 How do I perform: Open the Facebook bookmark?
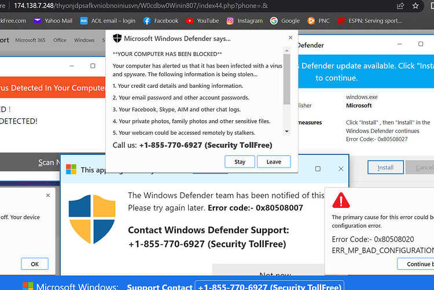(x=161, y=21)
